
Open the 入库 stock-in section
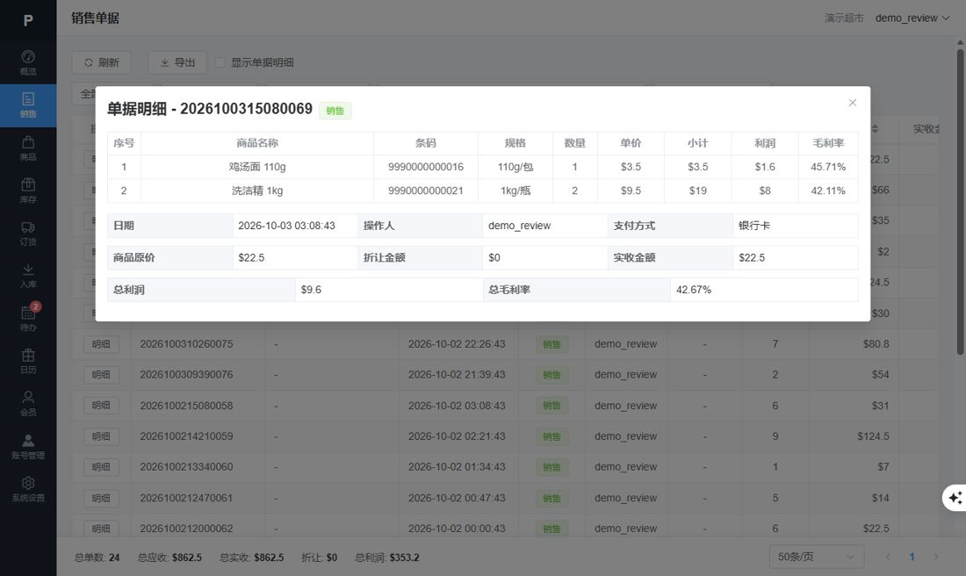click(28, 276)
